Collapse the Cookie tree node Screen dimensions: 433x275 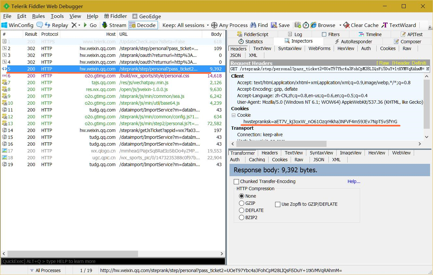233,115
